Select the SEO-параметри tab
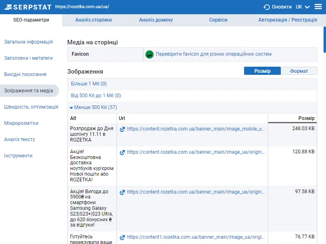 click(x=31, y=20)
